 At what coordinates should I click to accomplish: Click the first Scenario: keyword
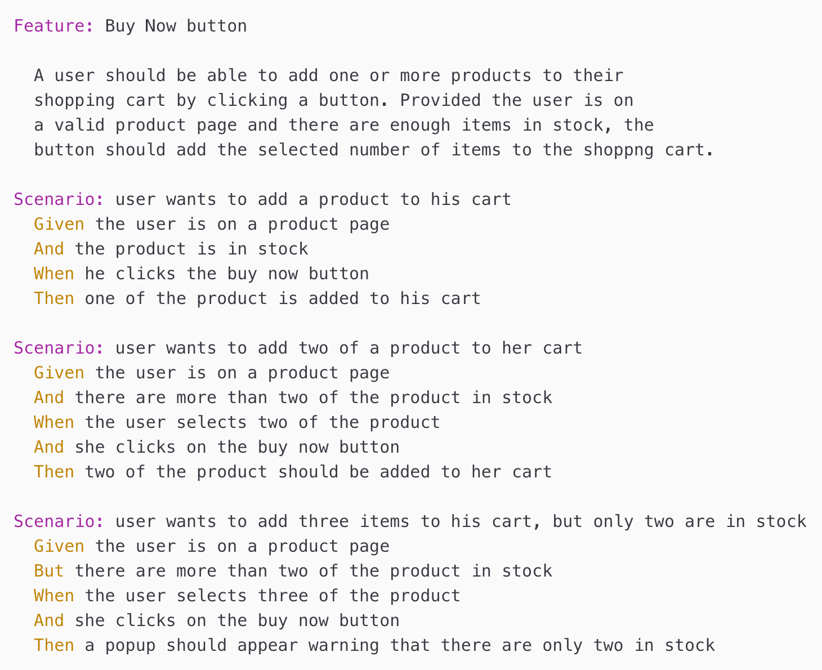(59, 199)
